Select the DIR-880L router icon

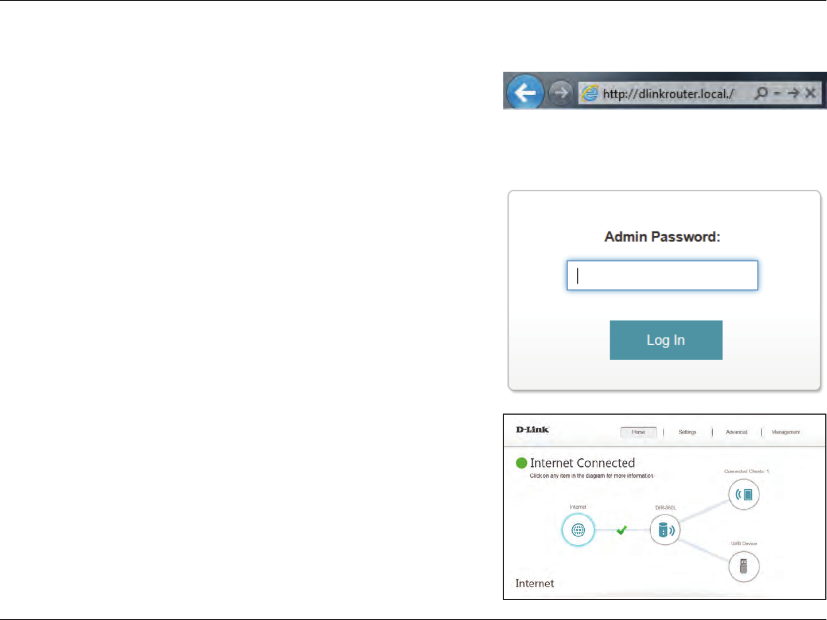pyautogui.click(x=665, y=529)
